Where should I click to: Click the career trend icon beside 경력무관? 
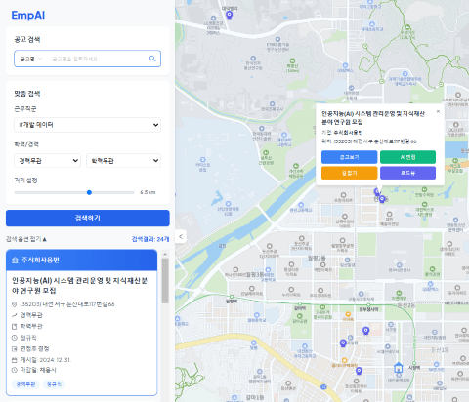coord(14,315)
